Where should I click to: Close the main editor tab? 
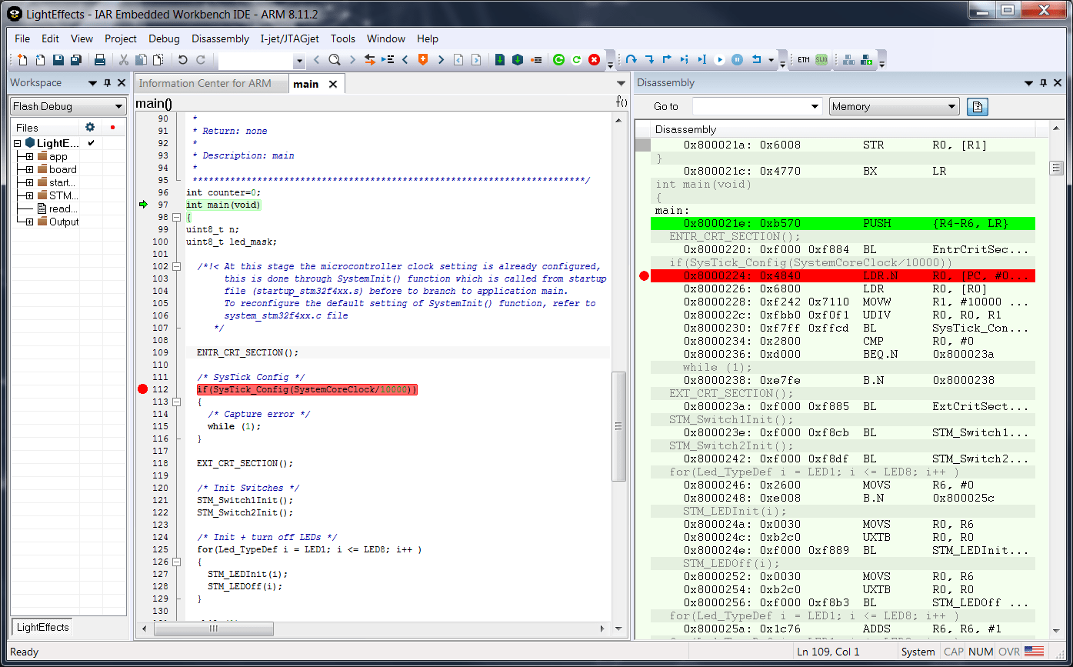pos(332,83)
